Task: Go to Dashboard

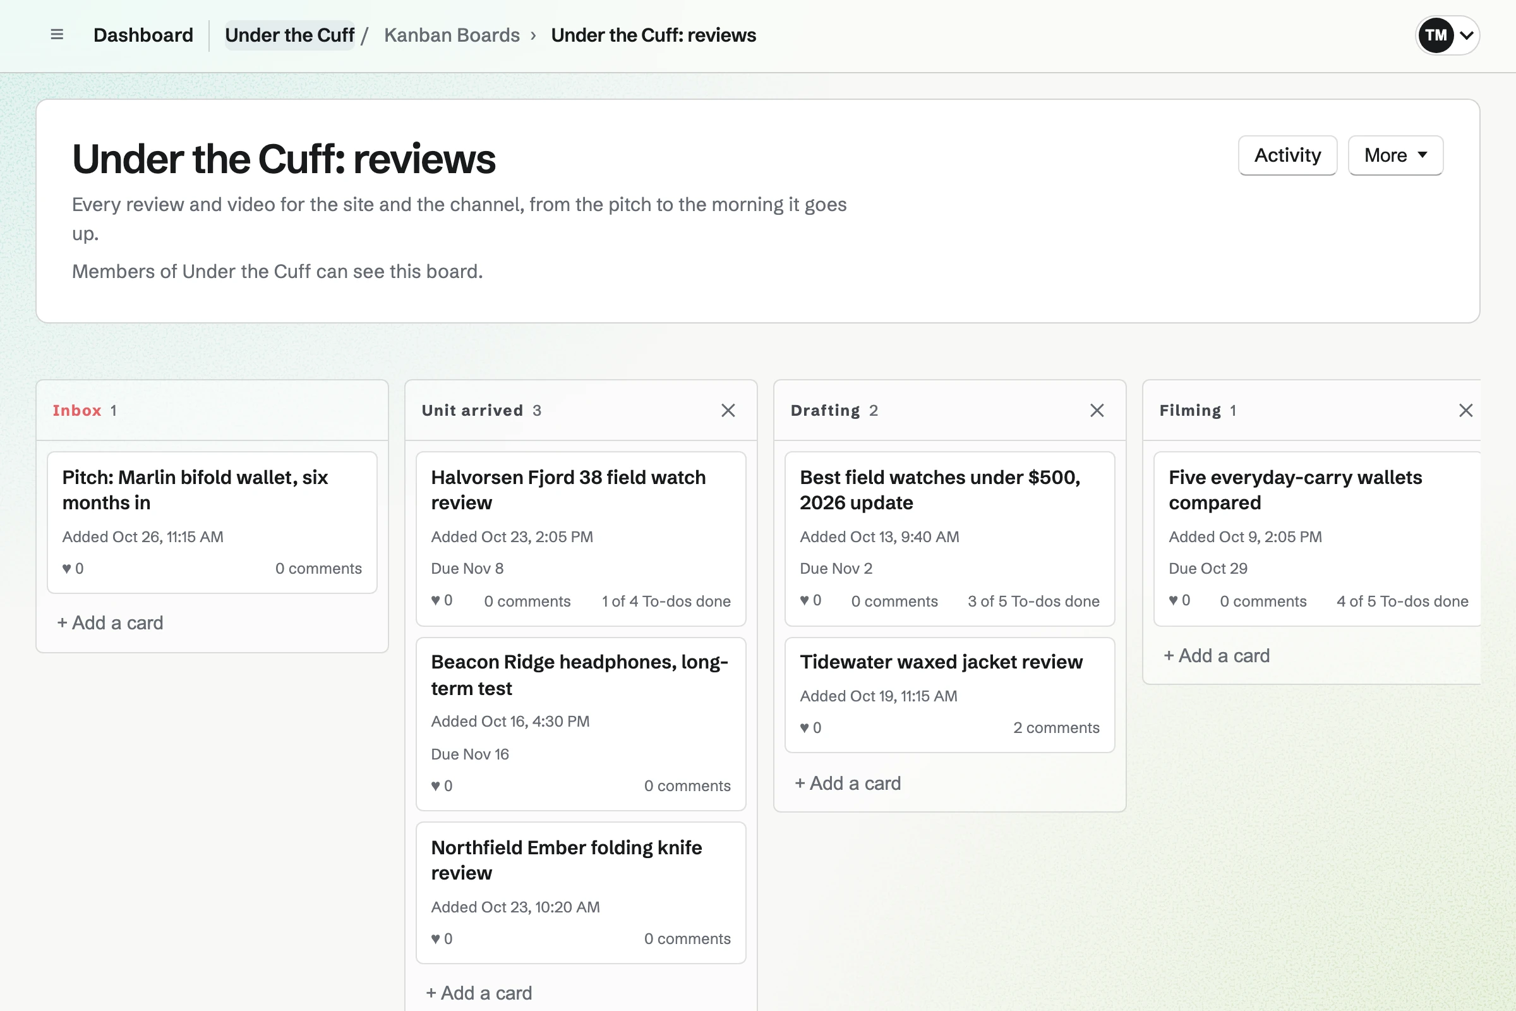Action: (143, 35)
